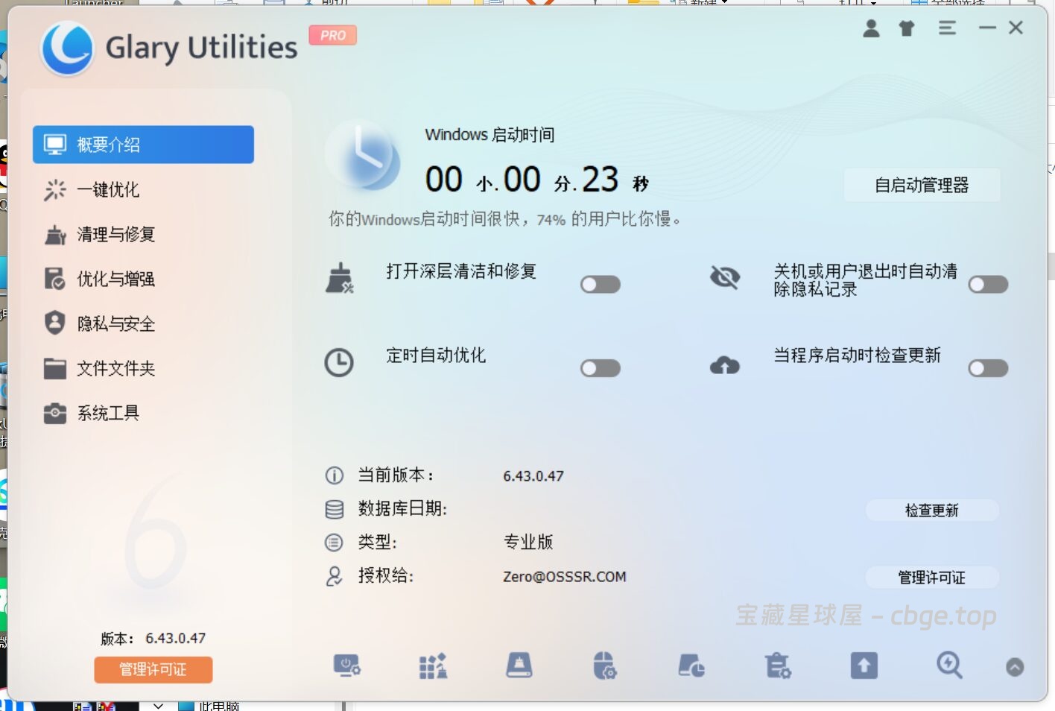Click 版本: 6.43.0.47 in sidebar

pyautogui.click(x=153, y=639)
